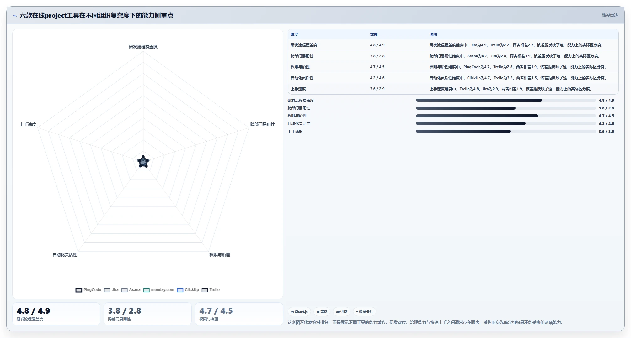The height and width of the screenshot is (338, 631).
Task: Click the radar axis label 自动化灵活性
Action: pos(65,255)
